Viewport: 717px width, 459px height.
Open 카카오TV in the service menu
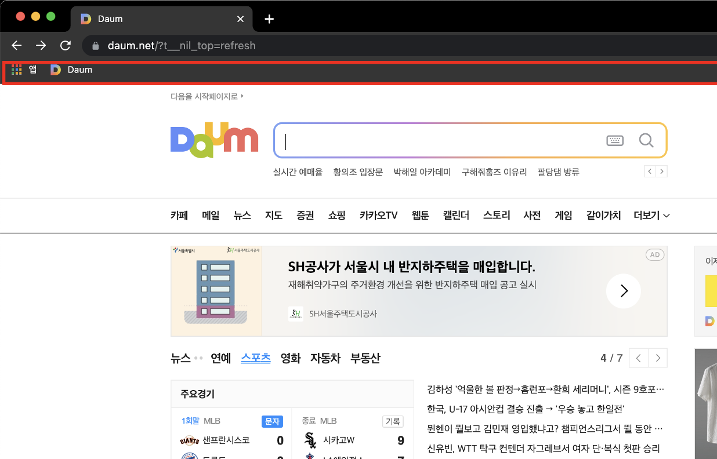(378, 216)
